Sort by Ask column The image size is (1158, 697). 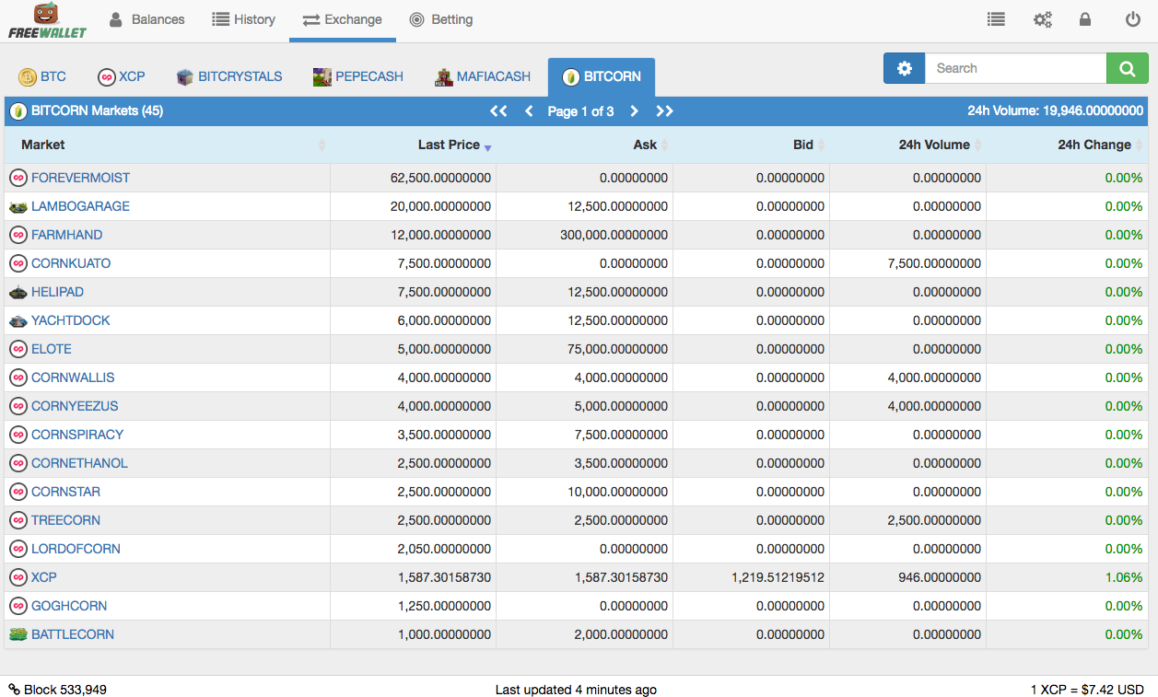584,145
